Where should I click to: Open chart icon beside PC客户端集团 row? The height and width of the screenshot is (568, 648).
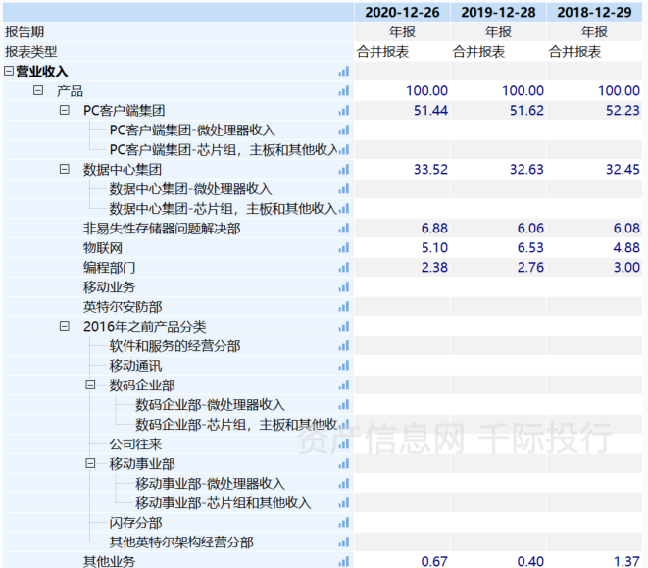click(343, 111)
